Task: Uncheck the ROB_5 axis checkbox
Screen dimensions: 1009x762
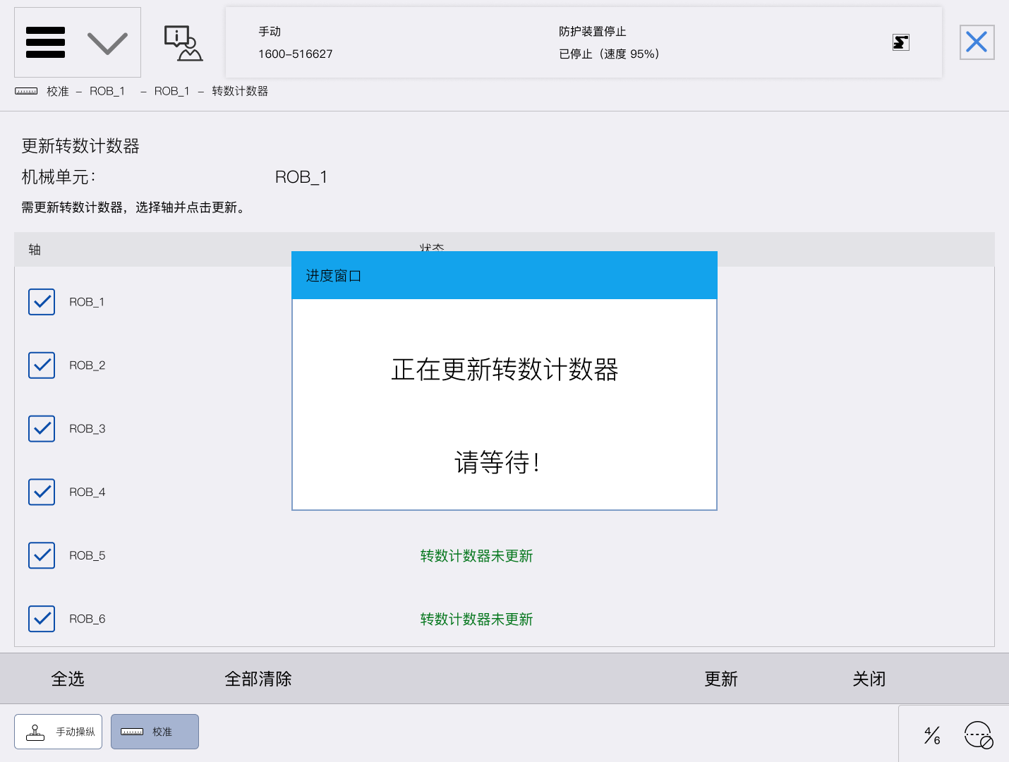Action: click(x=42, y=556)
